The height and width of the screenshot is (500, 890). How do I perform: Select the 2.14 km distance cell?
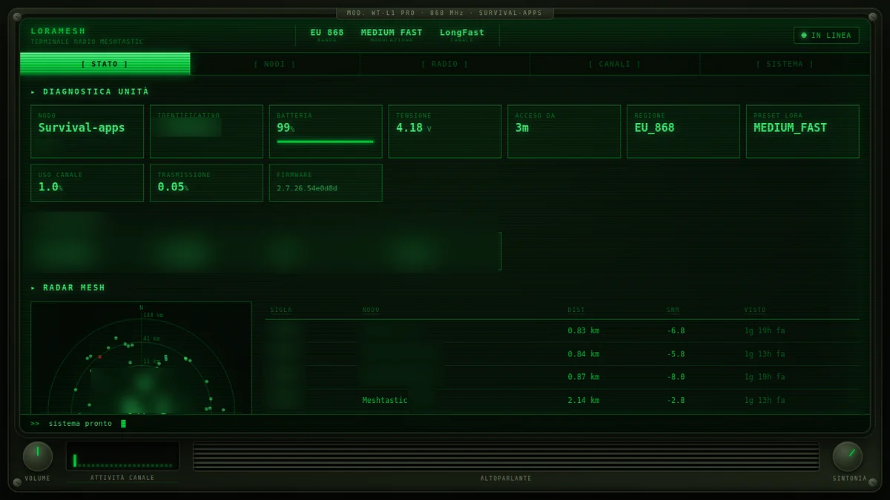[x=584, y=401]
